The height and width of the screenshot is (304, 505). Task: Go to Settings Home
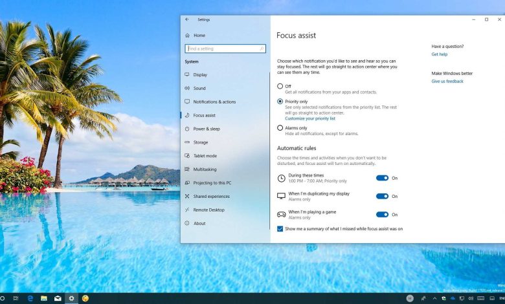[x=199, y=35]
